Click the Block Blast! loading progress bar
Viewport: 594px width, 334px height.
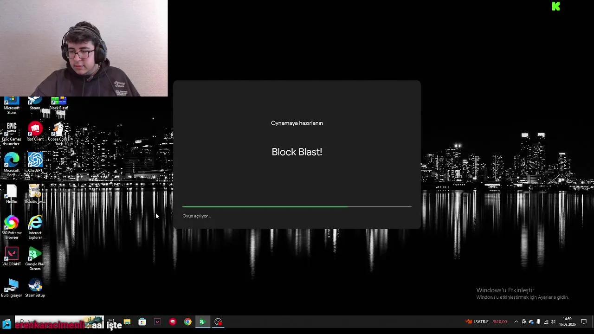[297, 207]
